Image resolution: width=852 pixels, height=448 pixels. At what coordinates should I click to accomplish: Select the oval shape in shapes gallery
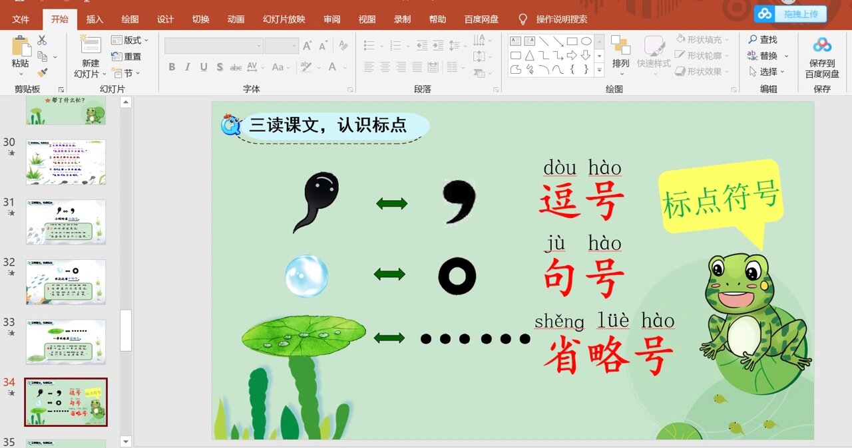(x=586, y=41)
